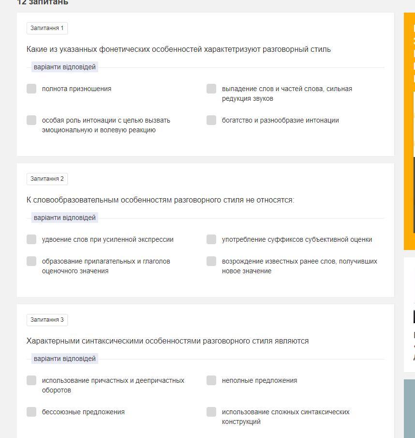Select 'особая роль интонации' answer checkbox
Screen dimensions: 415x438
point(31,120)
